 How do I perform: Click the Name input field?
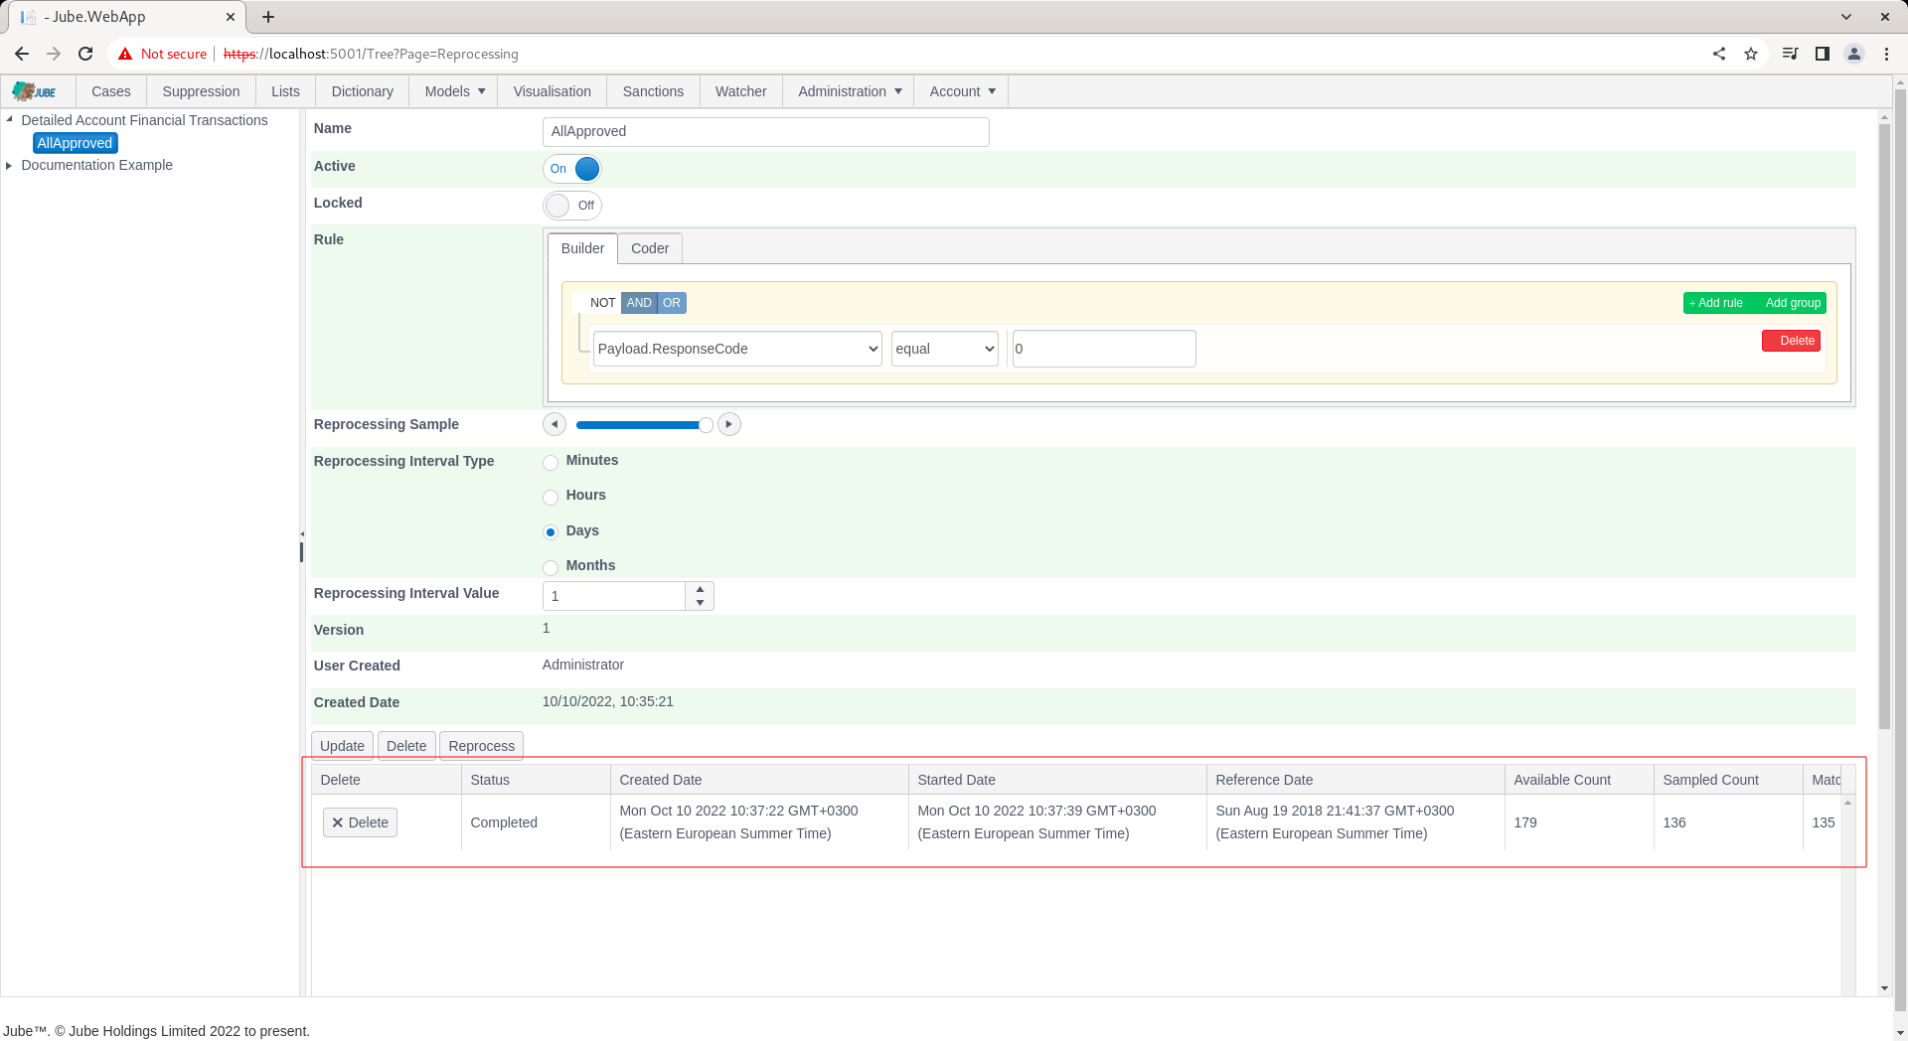click(765, 132)
